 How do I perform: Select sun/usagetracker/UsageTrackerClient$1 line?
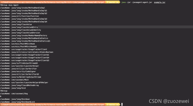25,55
